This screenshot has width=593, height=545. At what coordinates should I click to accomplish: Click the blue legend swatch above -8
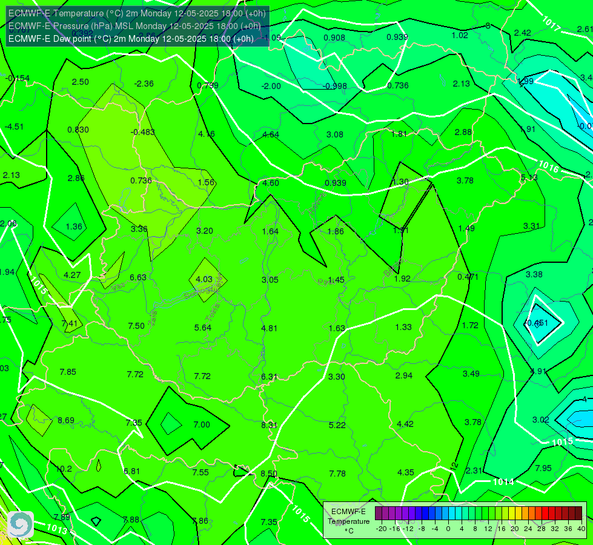click(425, 514)
